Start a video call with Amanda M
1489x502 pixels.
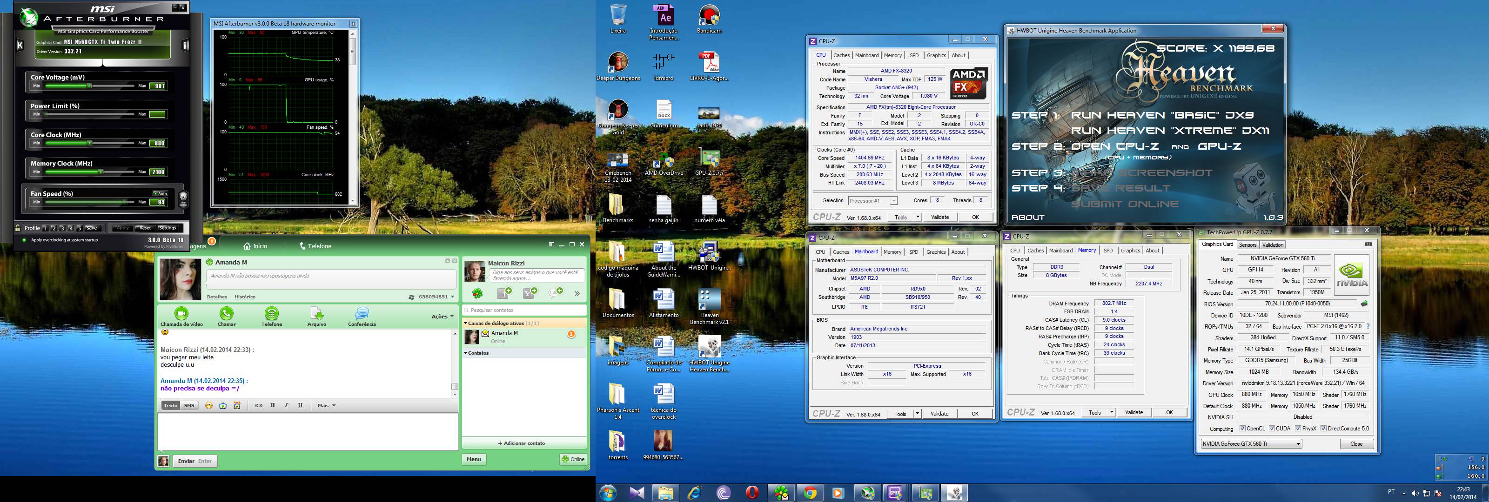[181, 314]
